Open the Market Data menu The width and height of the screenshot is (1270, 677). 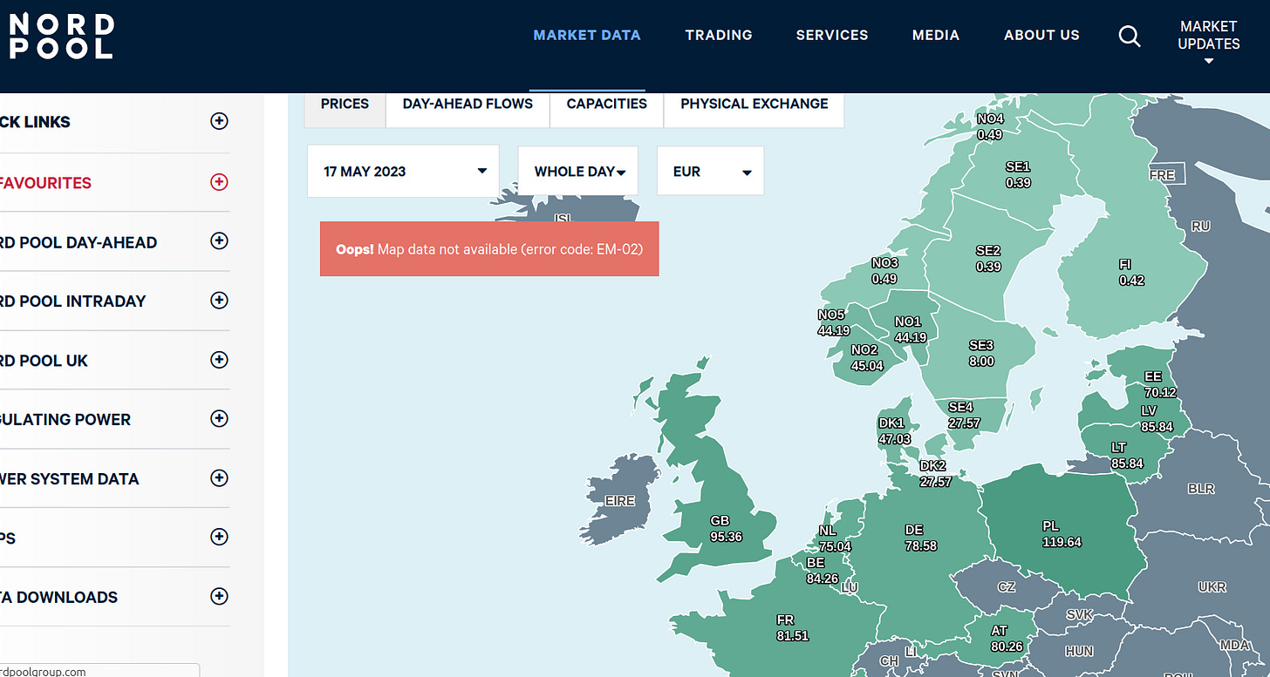[x=587, y=36]
